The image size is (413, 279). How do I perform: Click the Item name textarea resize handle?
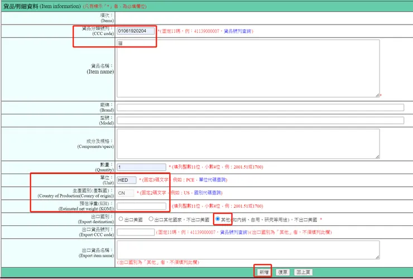coord(377,95)
